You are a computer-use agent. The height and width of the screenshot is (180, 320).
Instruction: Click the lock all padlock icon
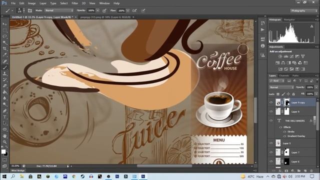coord(293,94)
